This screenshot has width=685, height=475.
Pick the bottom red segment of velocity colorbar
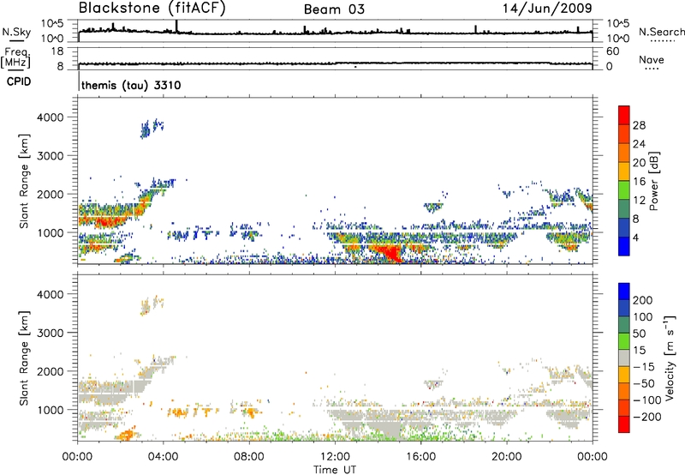[624, 424]
